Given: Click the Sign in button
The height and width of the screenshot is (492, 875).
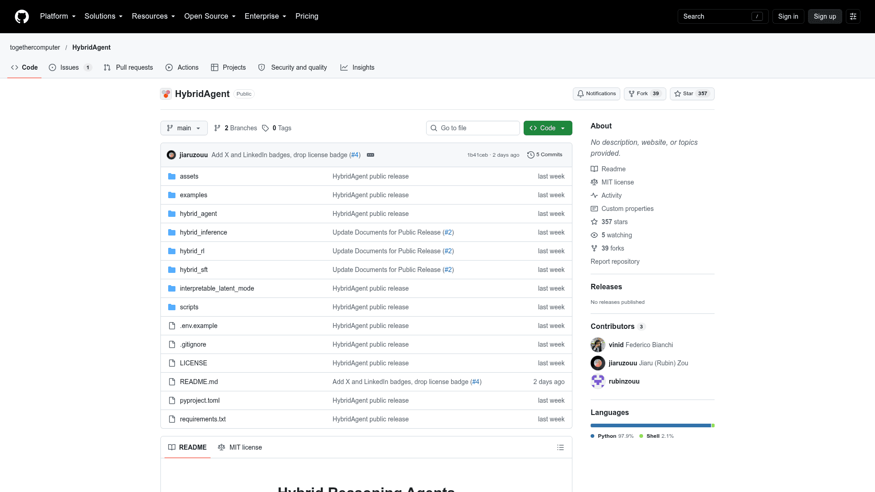Looking at the screenshot, I should tap(788, 16).
